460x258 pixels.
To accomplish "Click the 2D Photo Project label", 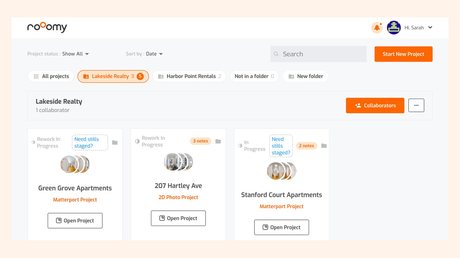I will 178,197.
